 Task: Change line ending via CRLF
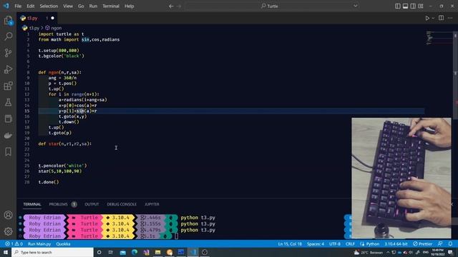[x=350, y=244]
